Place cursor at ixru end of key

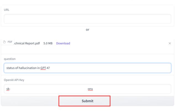90,89
